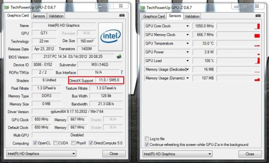The image size is (269, 163).
Task: Click the Subvendor value MSI (1462)
Action: tap(100, 65)
